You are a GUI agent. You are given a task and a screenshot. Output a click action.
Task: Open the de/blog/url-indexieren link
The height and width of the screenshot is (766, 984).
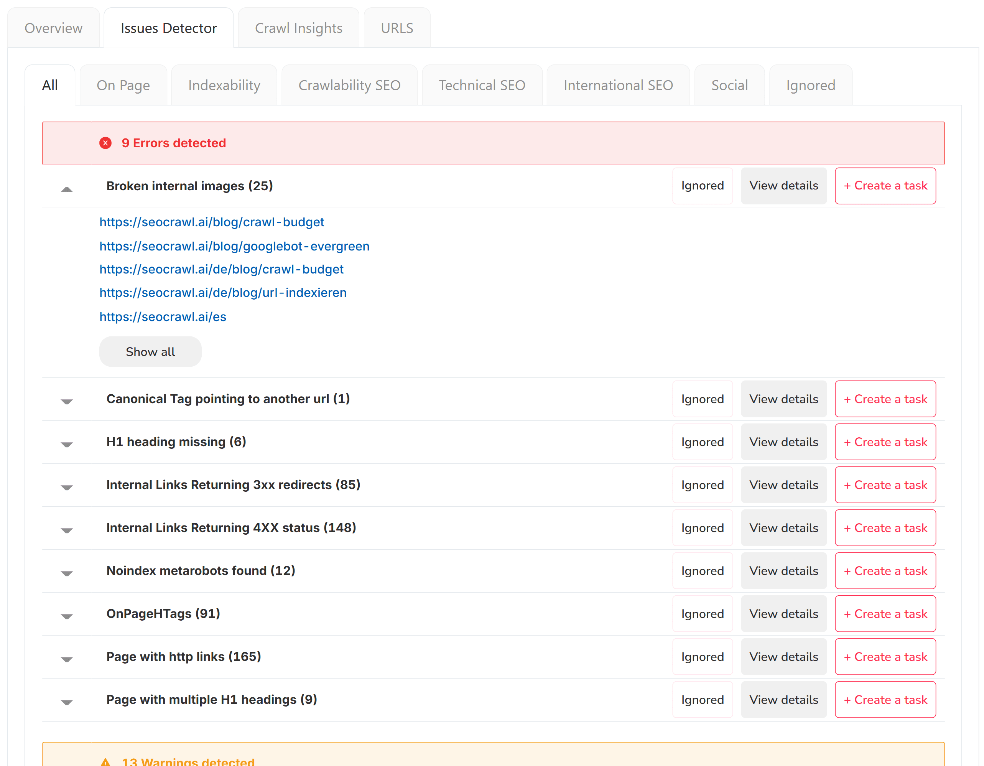coord(223,293)
